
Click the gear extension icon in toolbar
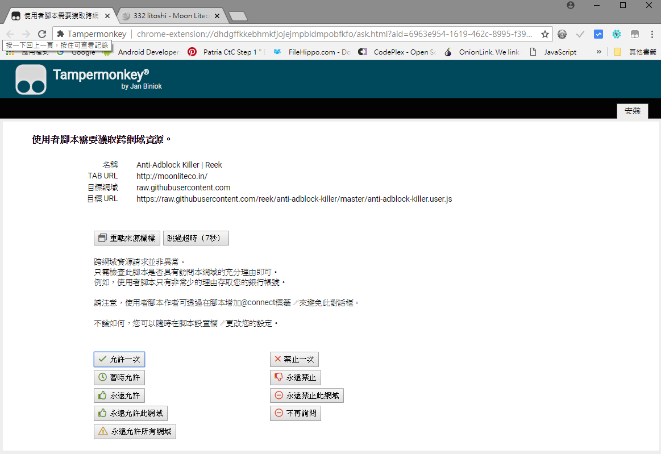point(562,34)
